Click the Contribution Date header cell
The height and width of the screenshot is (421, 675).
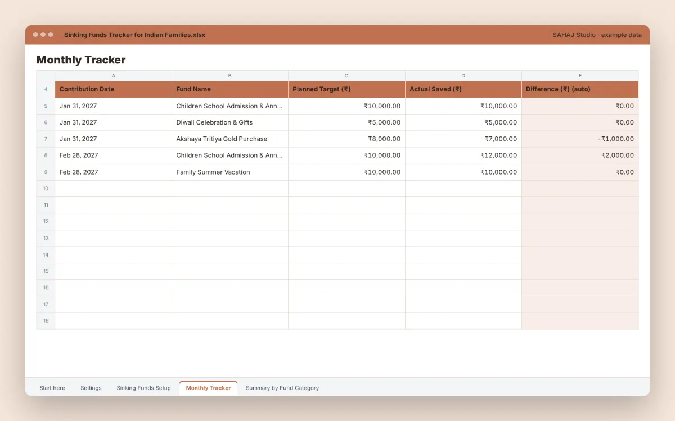coord(114,89)
